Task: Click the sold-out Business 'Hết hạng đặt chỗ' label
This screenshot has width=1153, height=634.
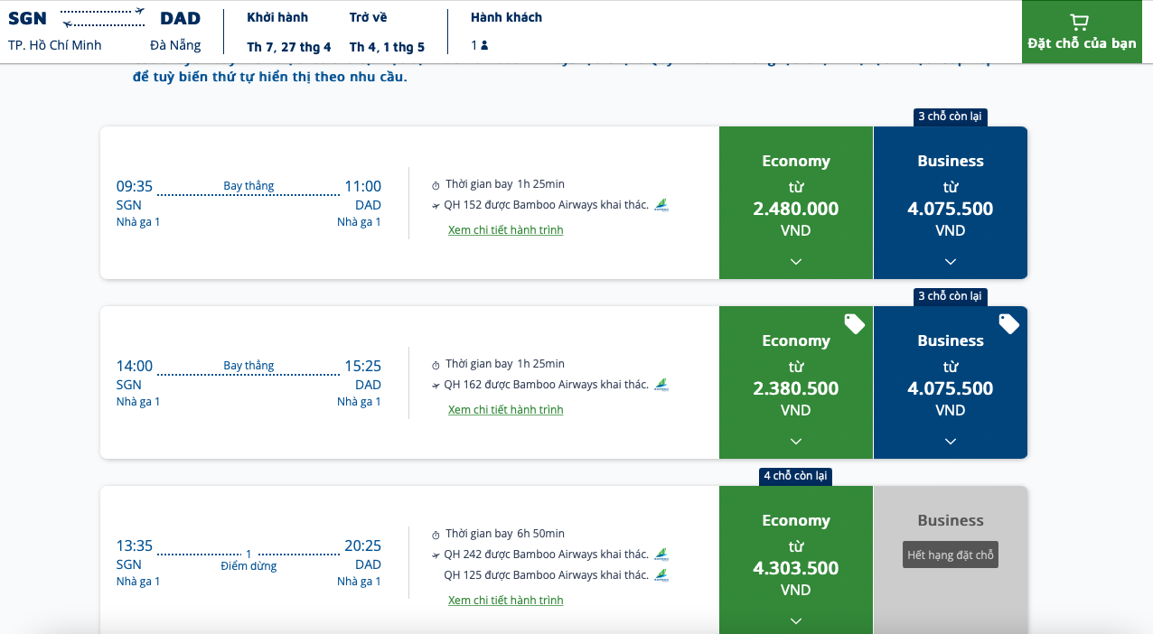Action: pyautogui.click(x=950, y=555)
